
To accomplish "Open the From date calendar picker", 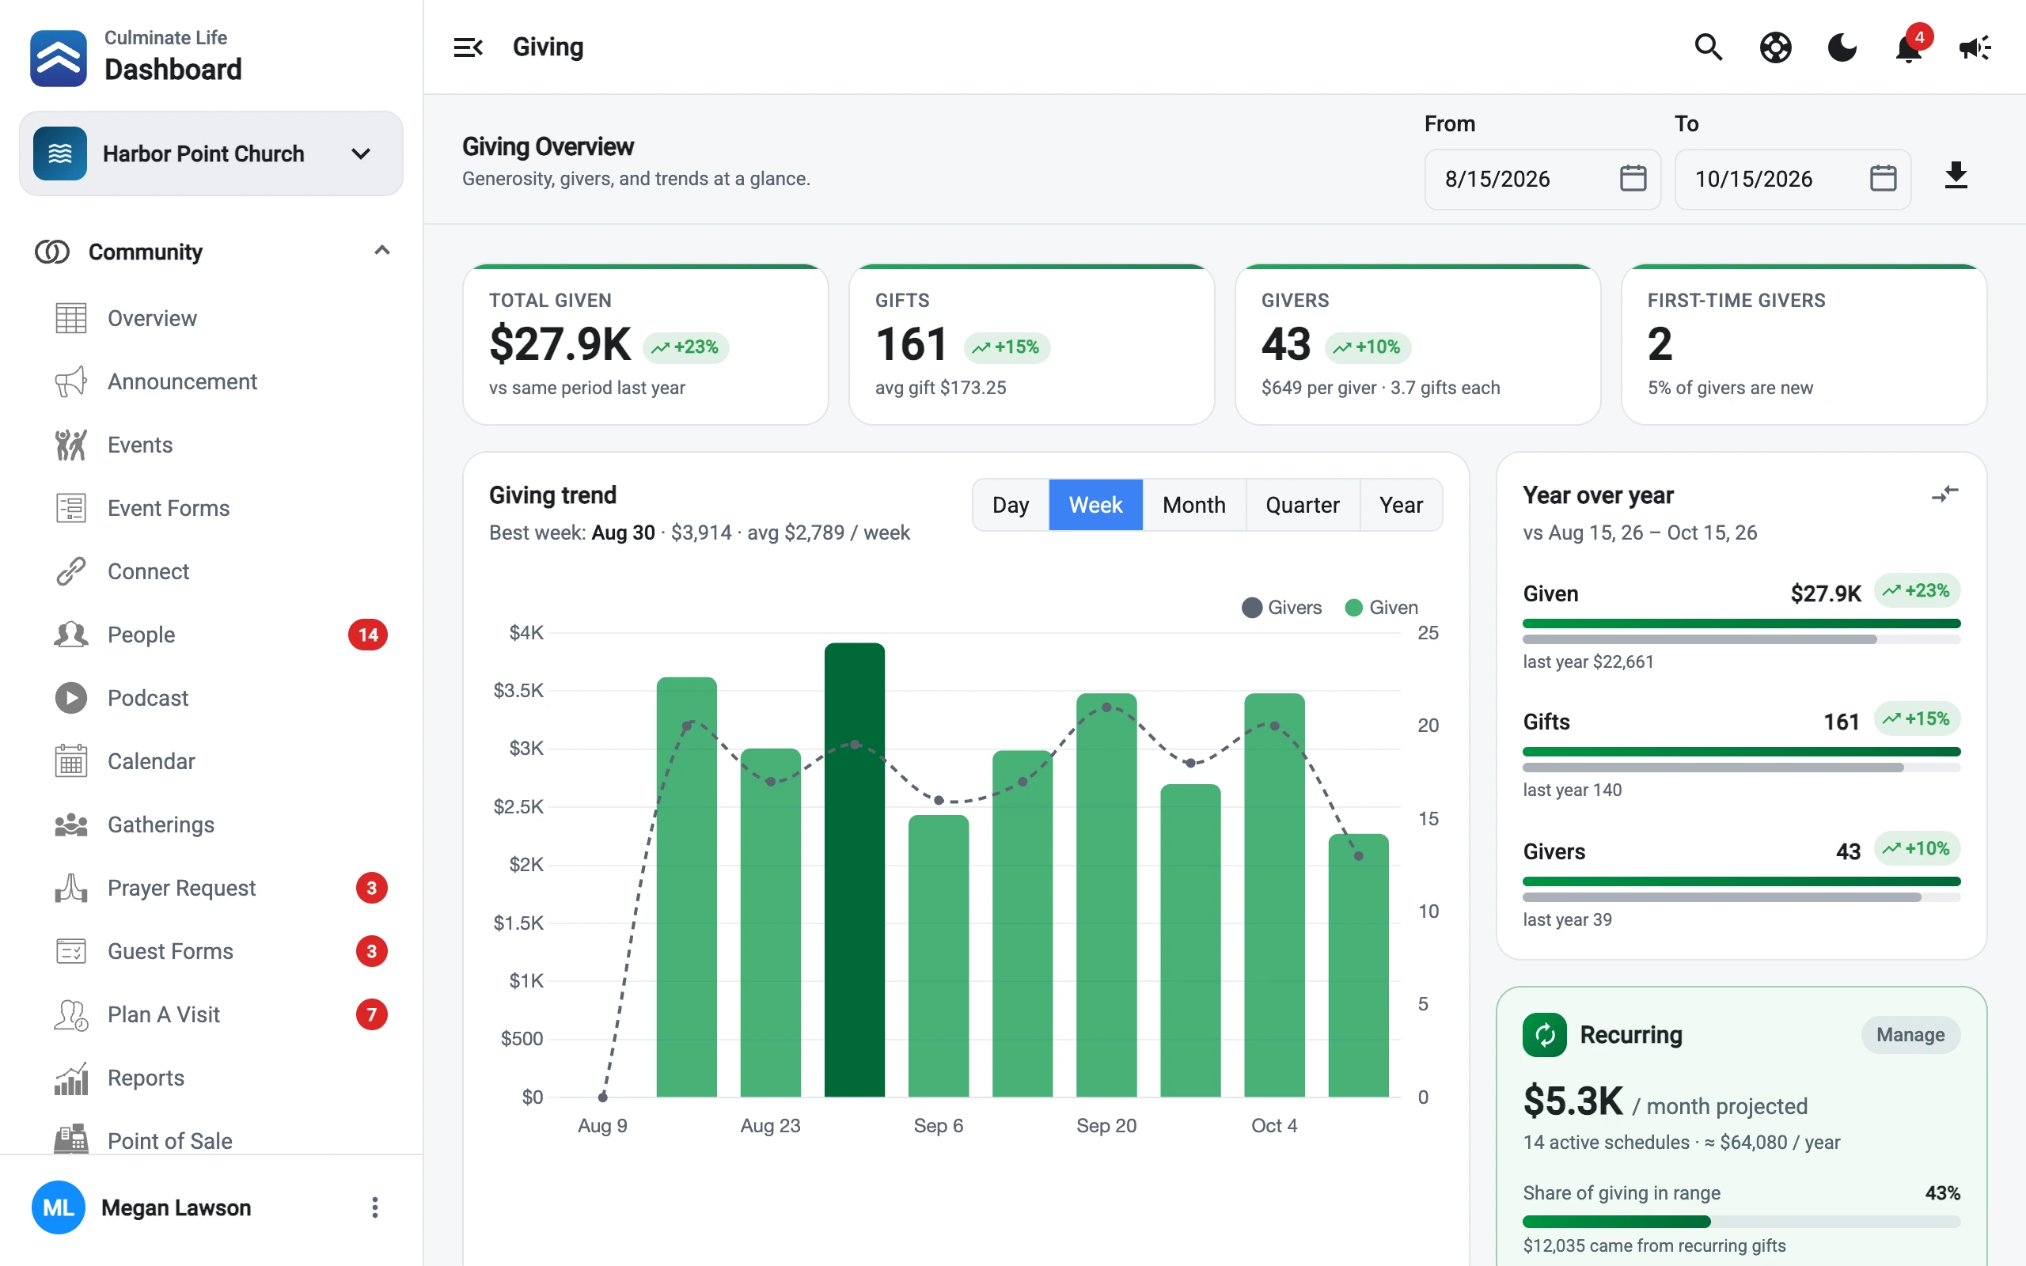I will [x=1633, y=178].
